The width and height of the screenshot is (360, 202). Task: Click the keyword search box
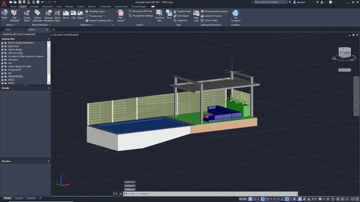(271, 2)
